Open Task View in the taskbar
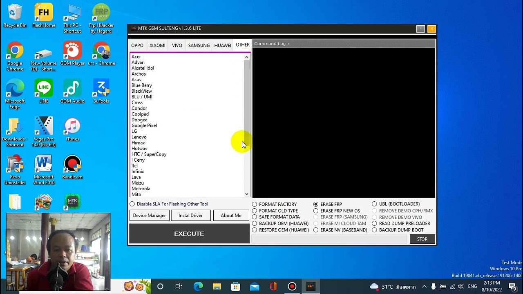 179,286
